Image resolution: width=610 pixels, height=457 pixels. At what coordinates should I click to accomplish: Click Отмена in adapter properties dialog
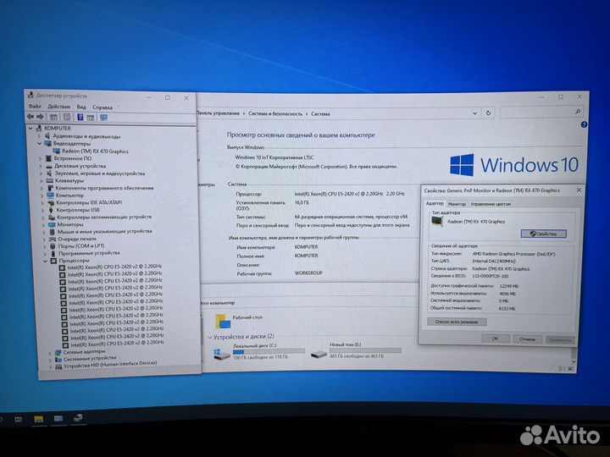pos(527,339)
